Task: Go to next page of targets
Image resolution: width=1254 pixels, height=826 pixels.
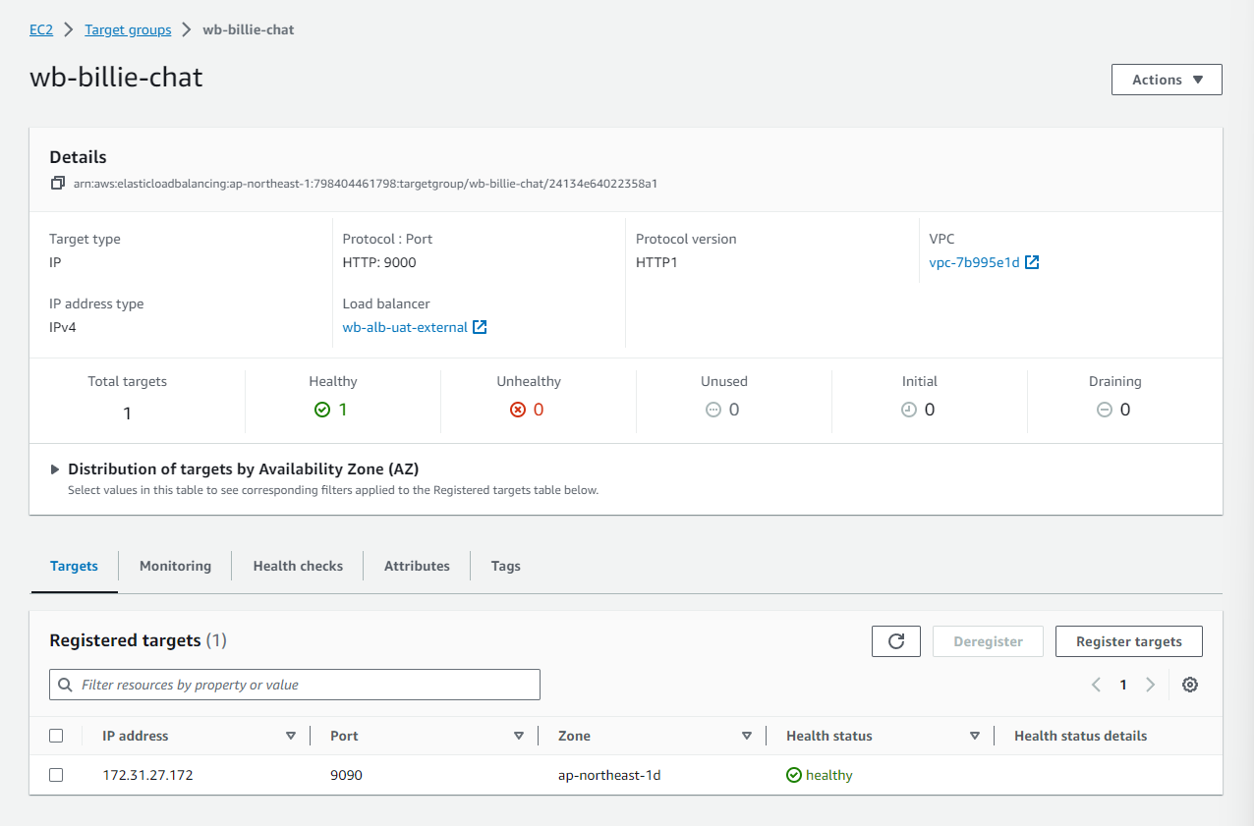Action: 1150,685
